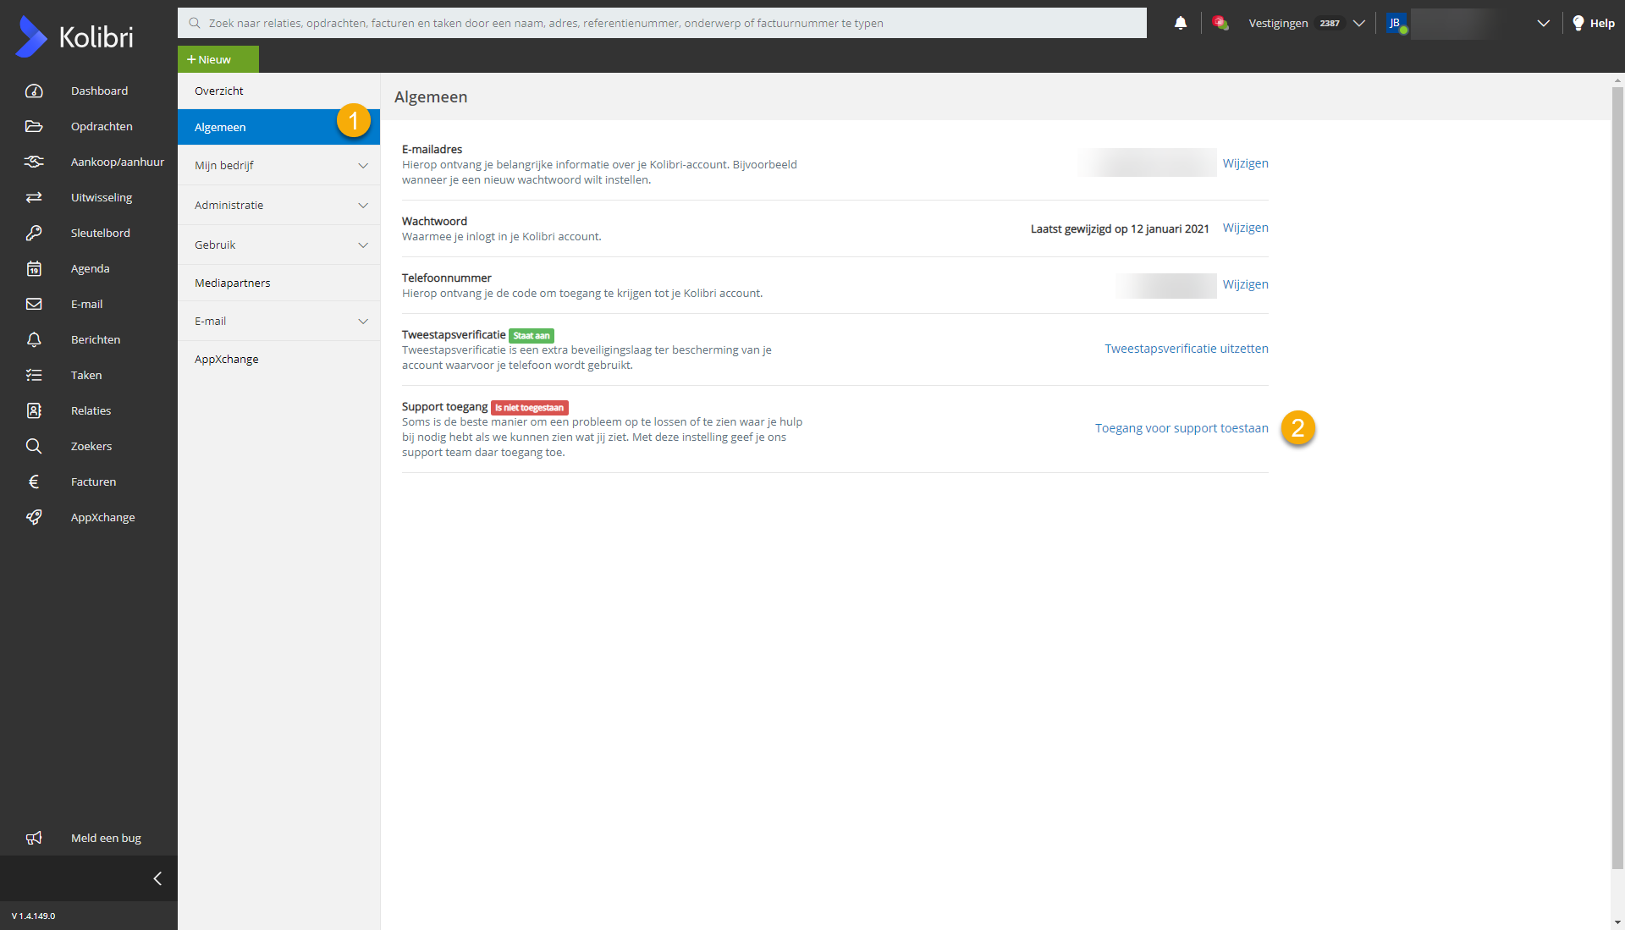Click the Help text link

(1601, 23)
